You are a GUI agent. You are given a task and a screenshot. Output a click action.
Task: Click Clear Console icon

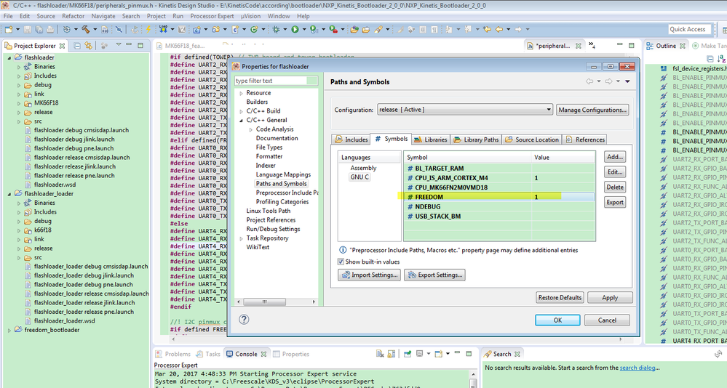pyautogui.click(x=380, y=354)
